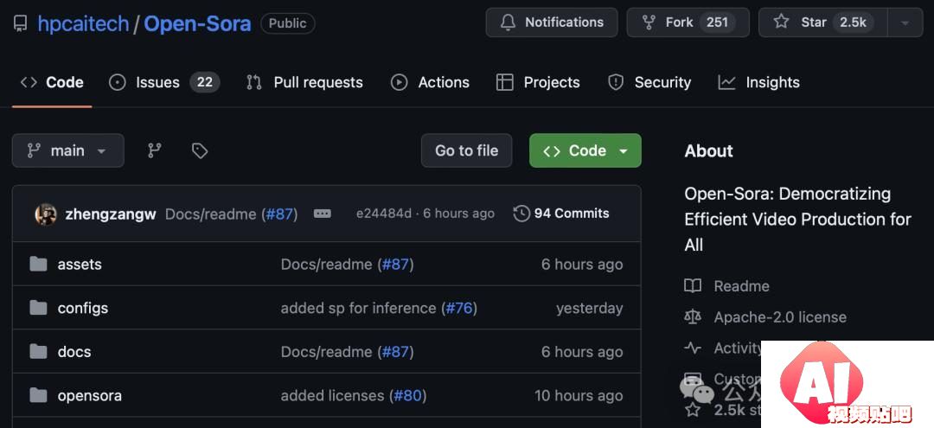Click the Star count 2.5k badge
The width and height of the screenshot is (934, 428).
(x=853, y=22)
